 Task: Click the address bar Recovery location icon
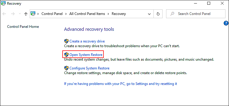(x=33, y=14)
